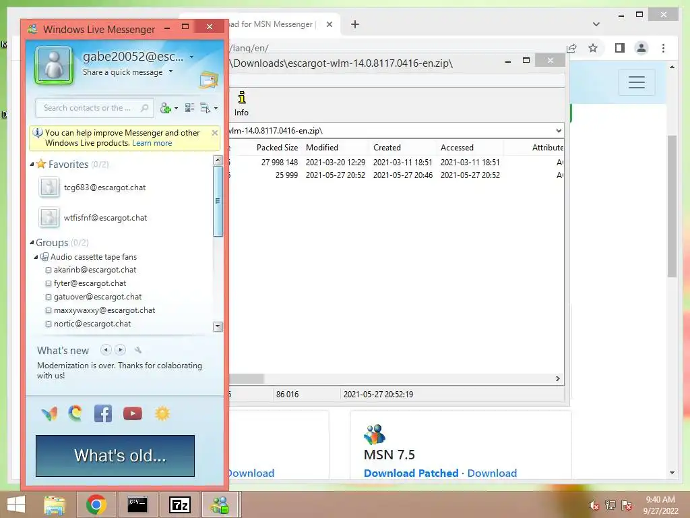
Task: Open the website hamburger menu
Action: 636,82
